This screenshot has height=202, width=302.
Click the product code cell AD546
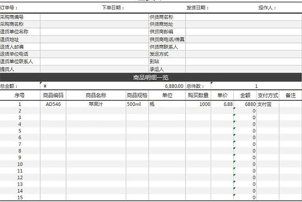[x=53, y=104]
